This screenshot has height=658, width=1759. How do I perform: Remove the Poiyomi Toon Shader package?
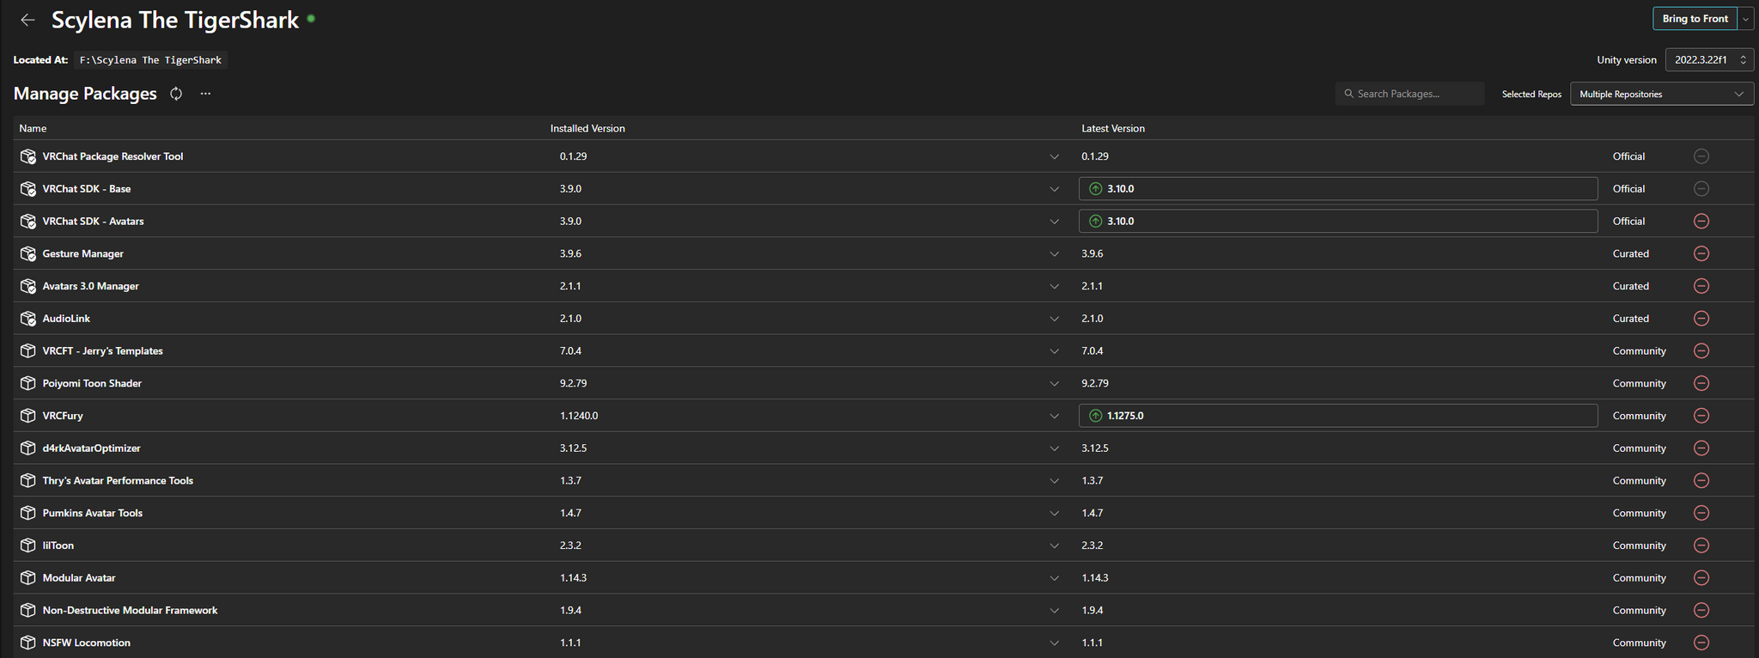click(1701, 383)
